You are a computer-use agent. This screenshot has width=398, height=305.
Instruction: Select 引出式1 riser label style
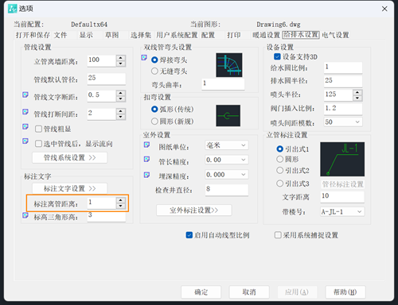pyautogui.click(x=280, y=149)
